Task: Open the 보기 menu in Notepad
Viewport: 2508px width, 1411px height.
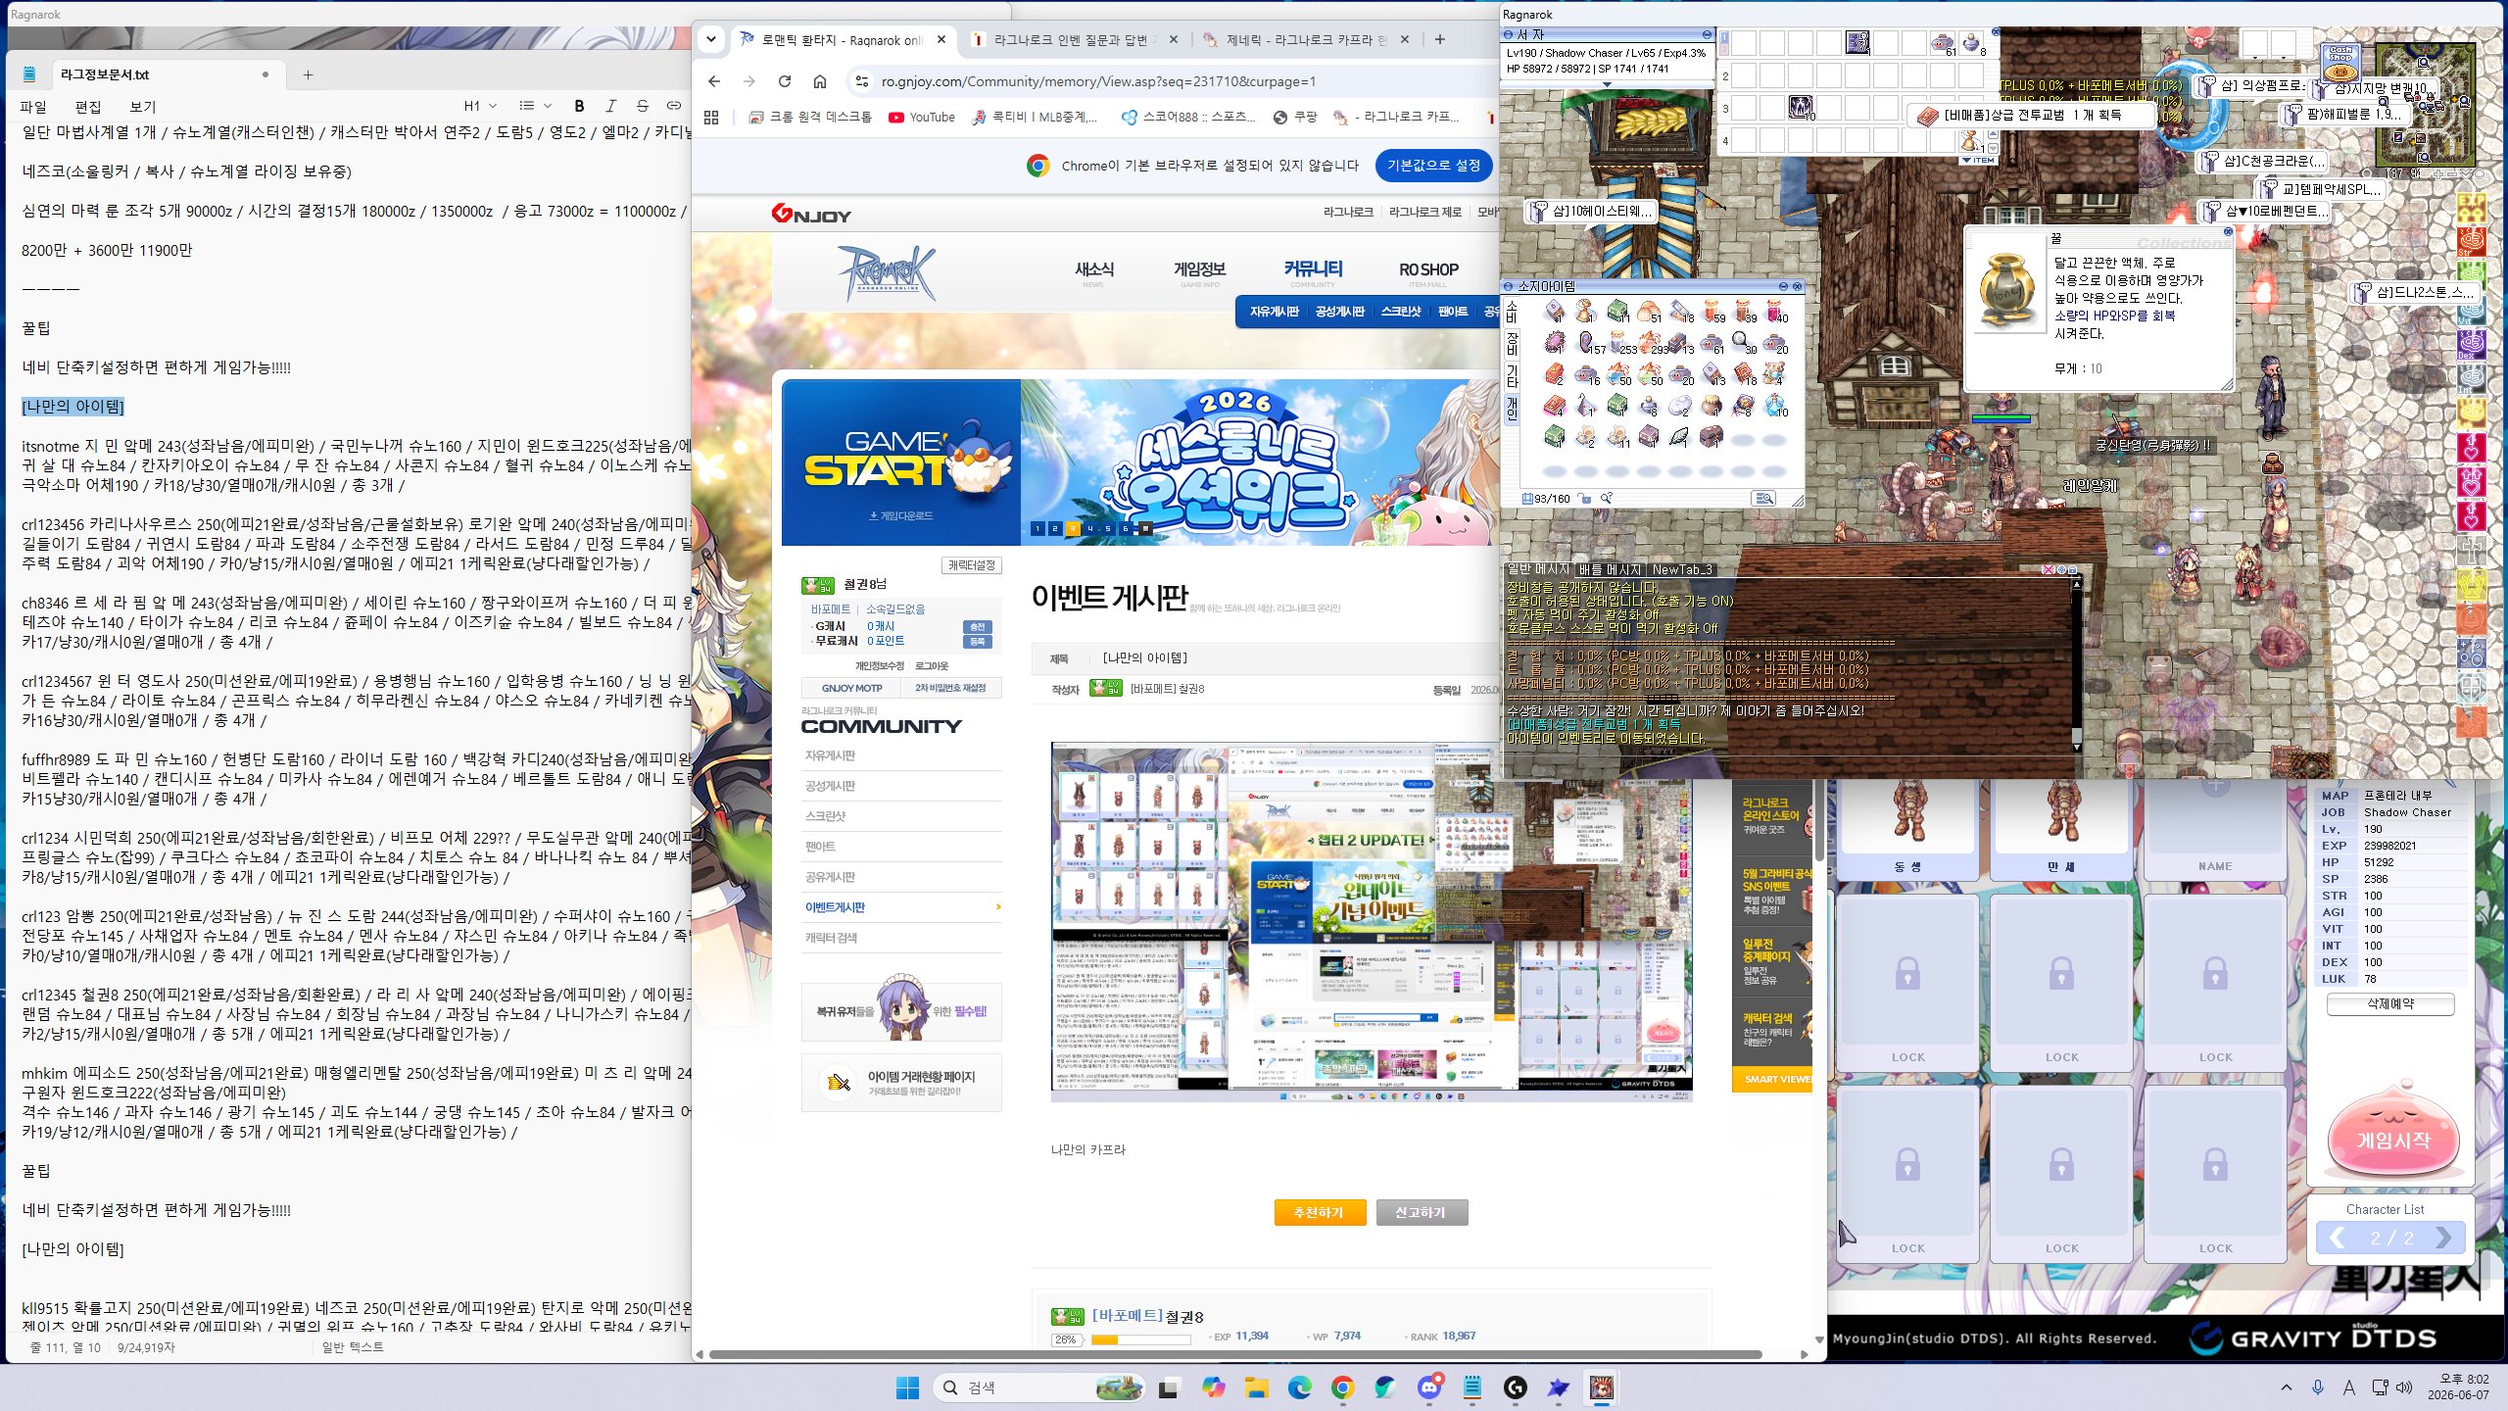Action: pos(143,107)
